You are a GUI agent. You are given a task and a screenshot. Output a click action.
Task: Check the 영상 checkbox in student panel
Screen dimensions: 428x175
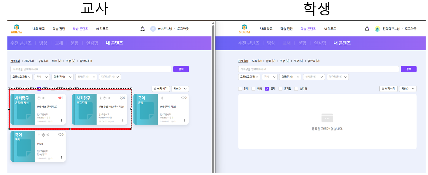[x=253, y=89]
